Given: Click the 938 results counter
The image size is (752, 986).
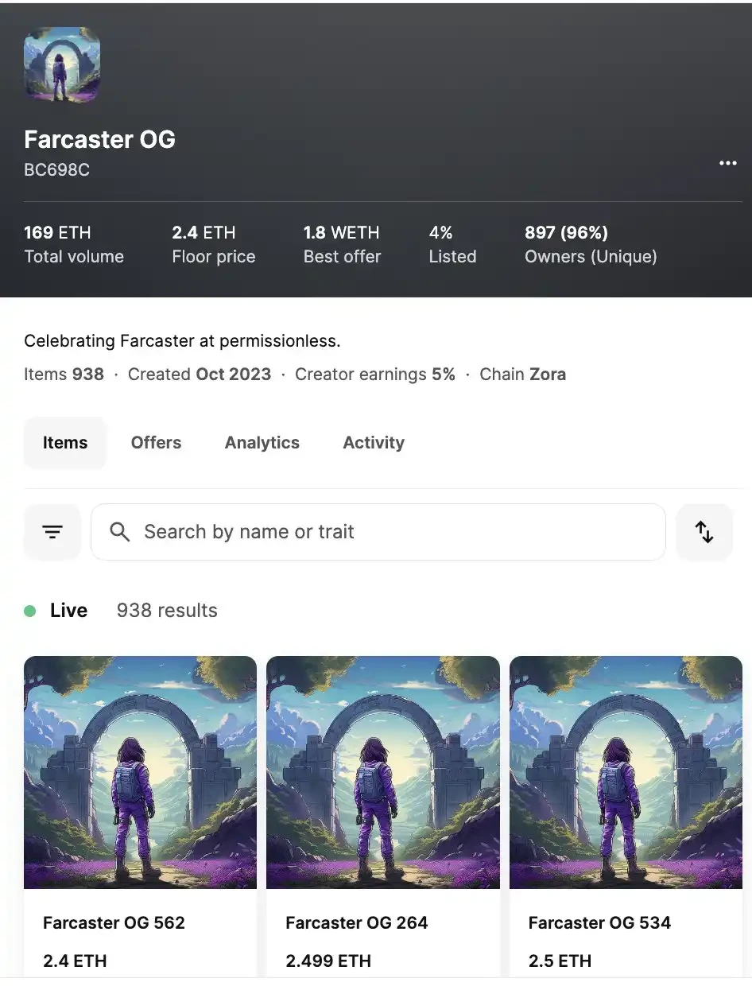Looking at the screenshot, I should pos(166,610).
